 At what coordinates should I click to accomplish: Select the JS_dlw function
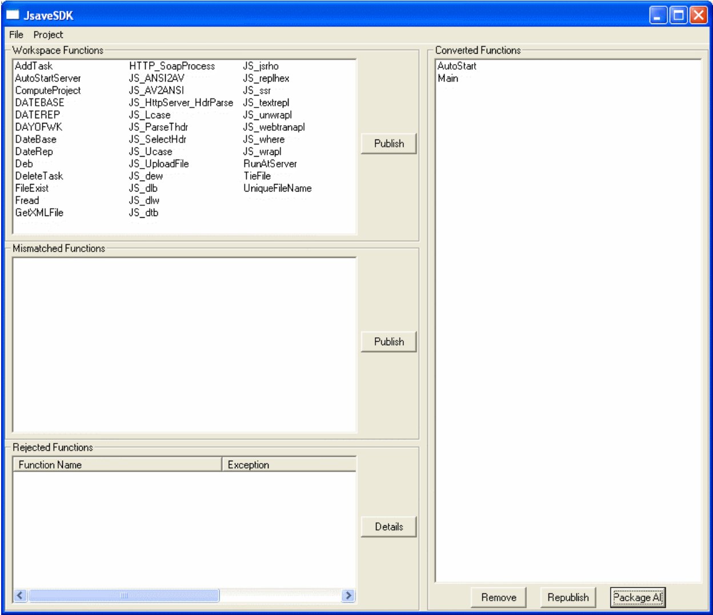click(x=144, y=200)
